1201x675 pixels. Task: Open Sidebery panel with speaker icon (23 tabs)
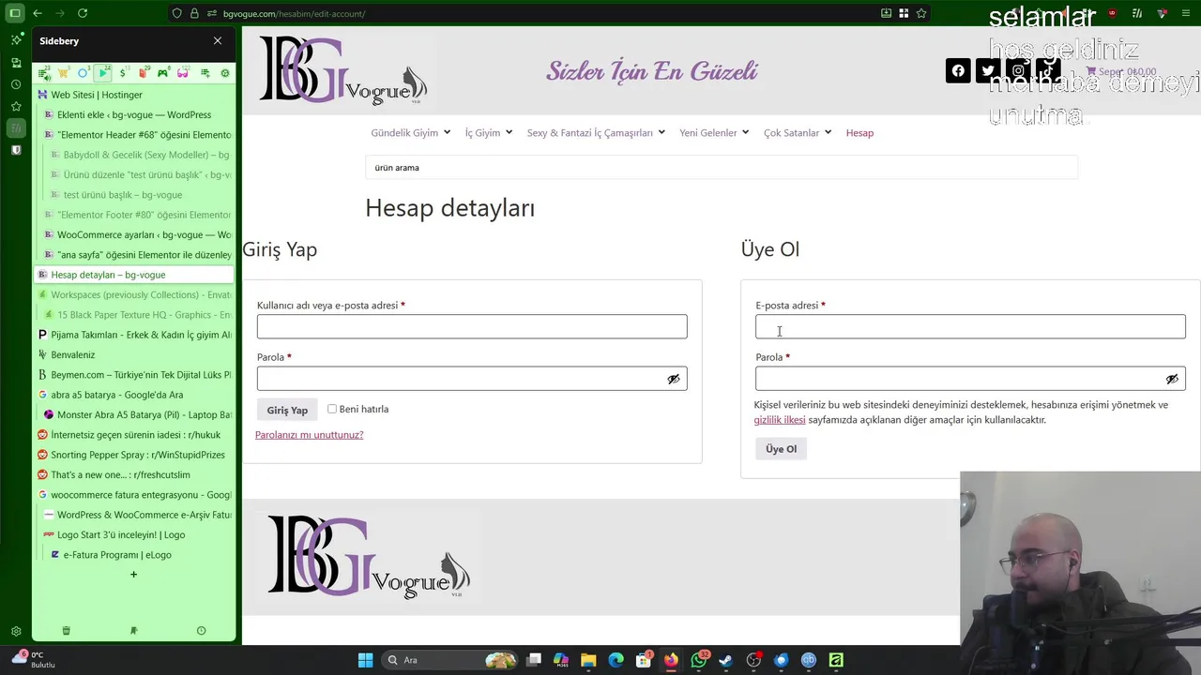click(x=44, y=73)
